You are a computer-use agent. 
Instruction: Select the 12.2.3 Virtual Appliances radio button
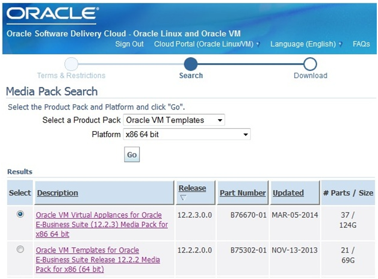coord(20,214)
